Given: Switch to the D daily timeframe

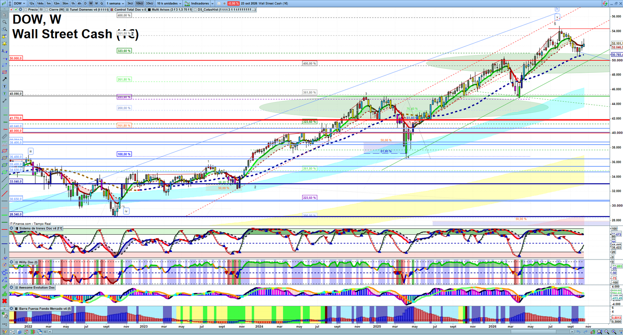Looking at the screenshot, I should tap(85, 4).
